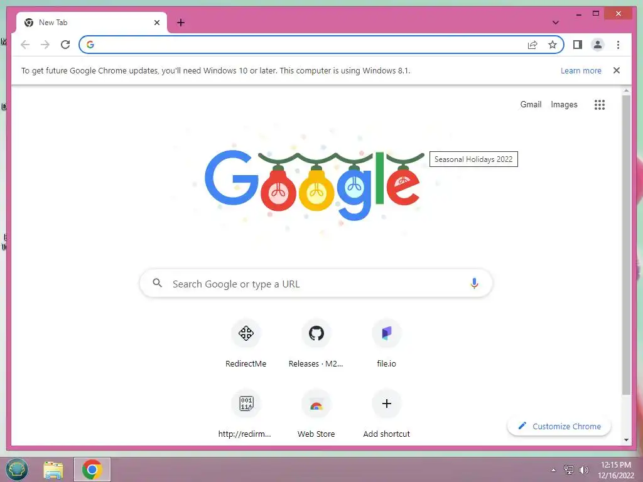Open the side panel icon
This screenshot has width=643, height=482.
578,45
